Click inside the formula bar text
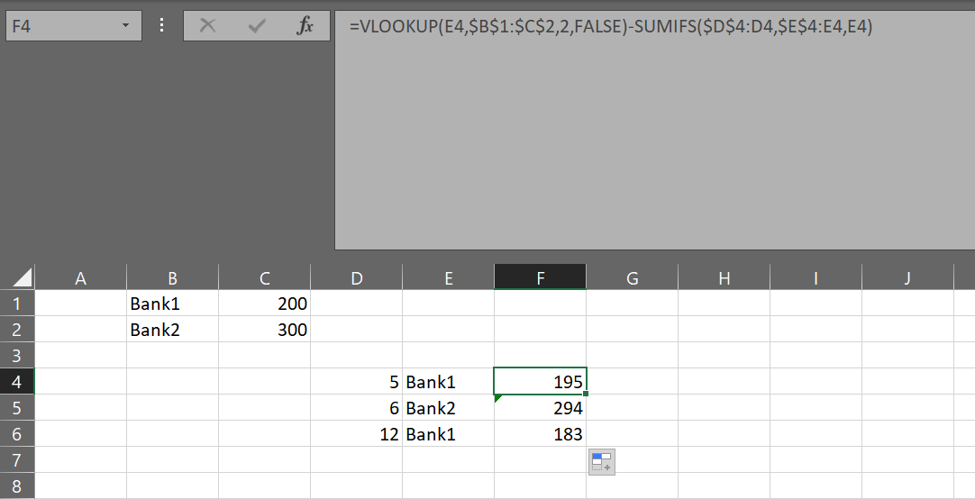 [611, 27]
